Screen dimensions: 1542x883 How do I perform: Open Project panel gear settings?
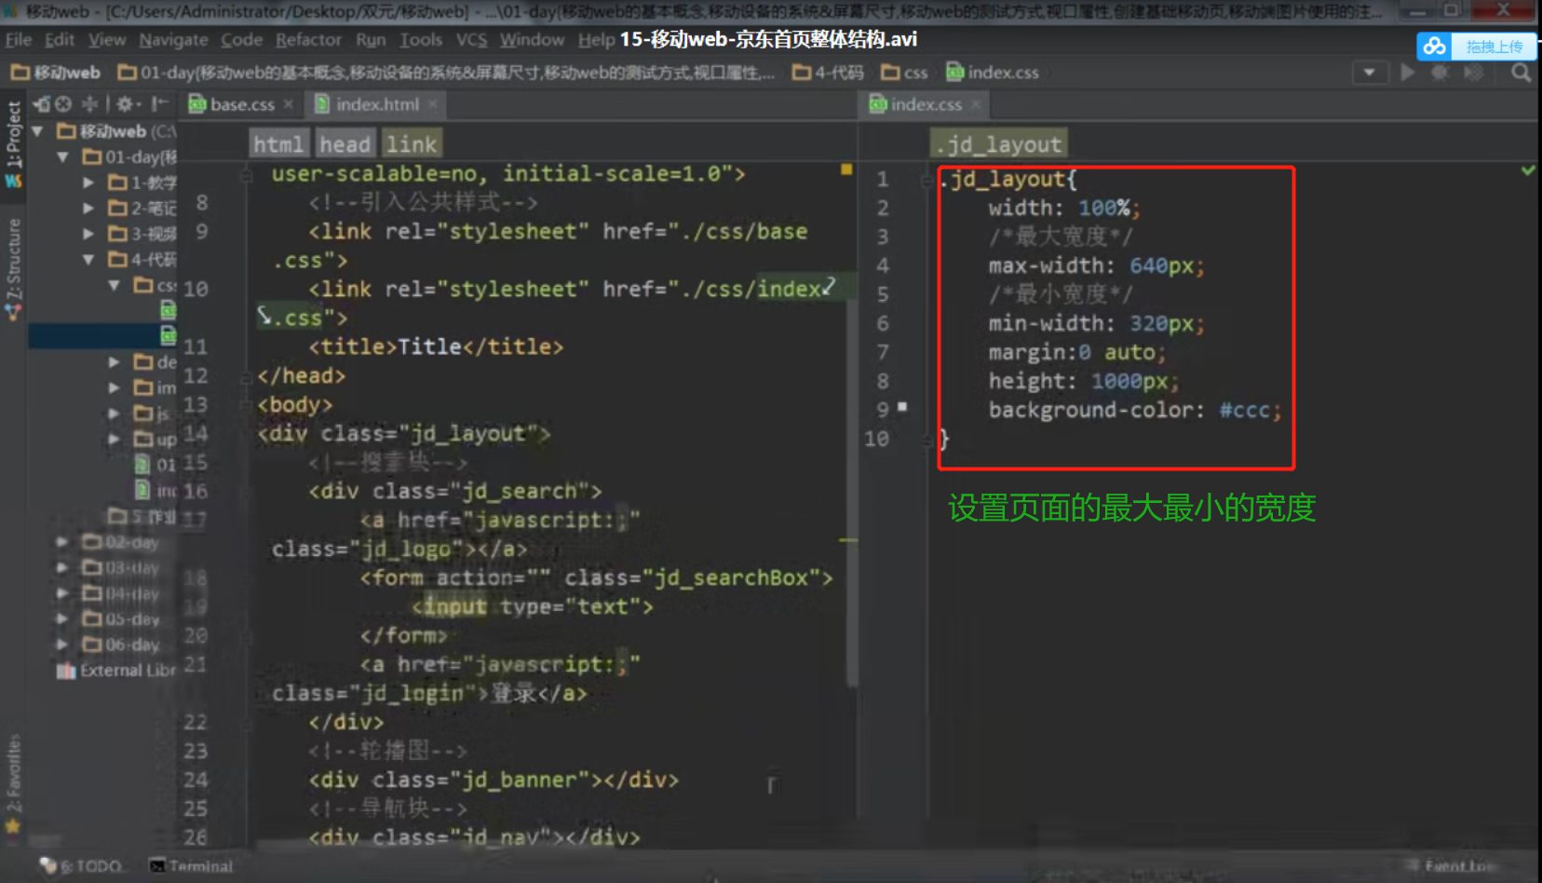(127, 103)
